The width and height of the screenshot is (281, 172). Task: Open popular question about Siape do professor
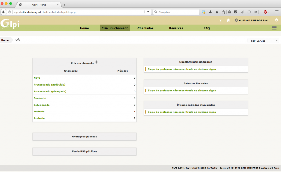pos(182,69)
